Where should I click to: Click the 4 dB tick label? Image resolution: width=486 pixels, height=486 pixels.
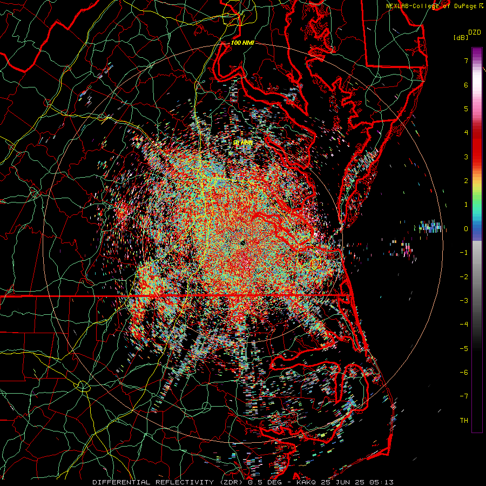click(x=466, y=133)
